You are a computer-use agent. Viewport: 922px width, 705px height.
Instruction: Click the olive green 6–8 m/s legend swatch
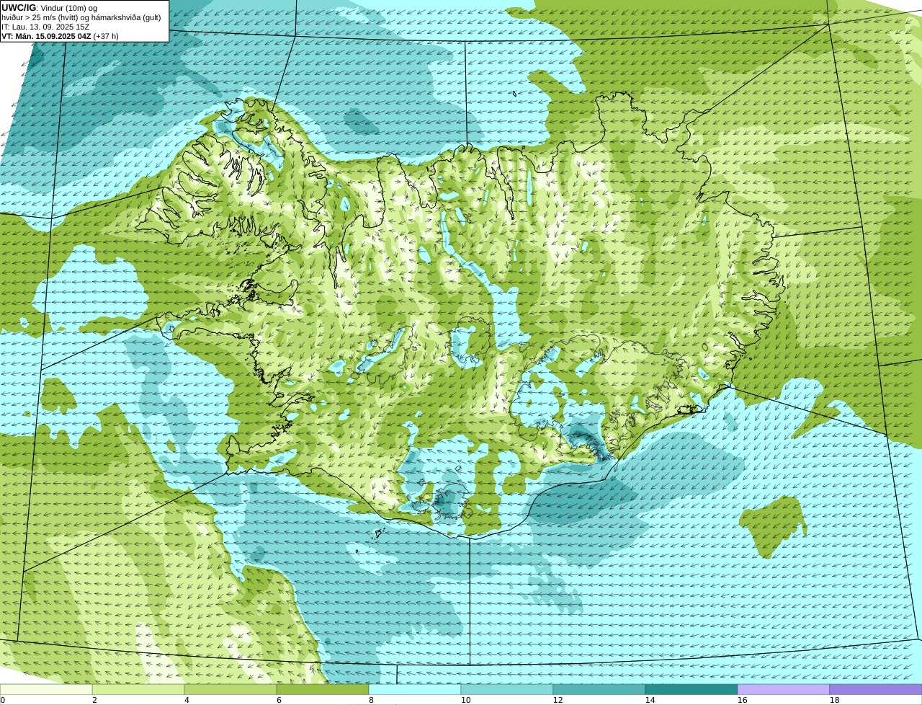pos(323,689)
